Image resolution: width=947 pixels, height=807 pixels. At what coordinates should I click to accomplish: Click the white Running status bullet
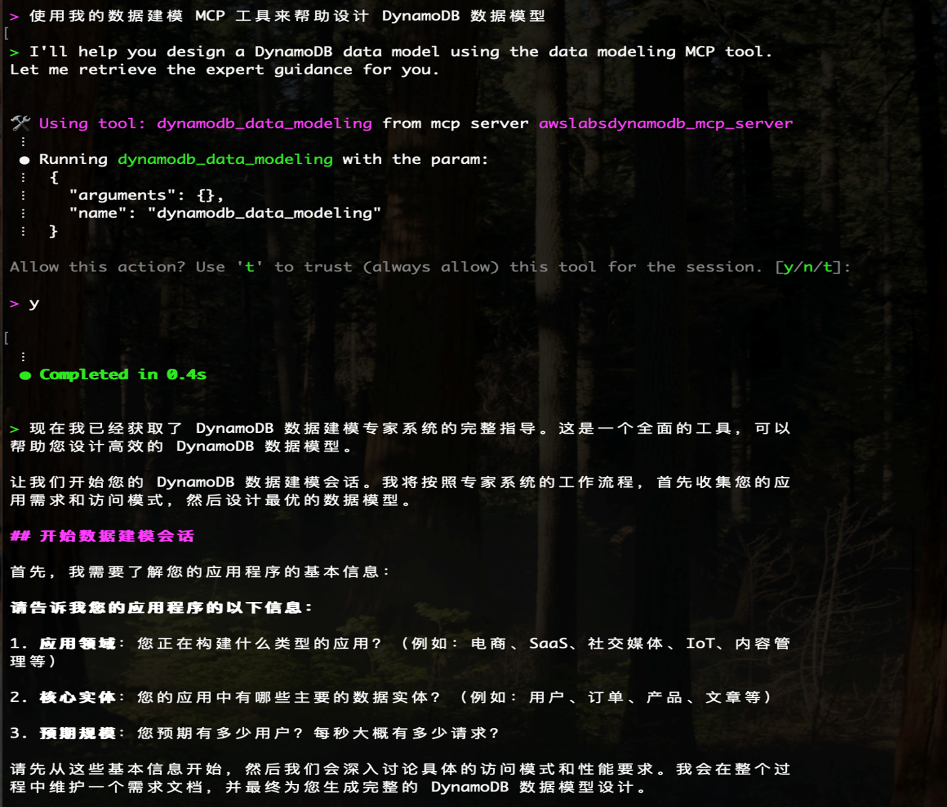pos(25,160)
